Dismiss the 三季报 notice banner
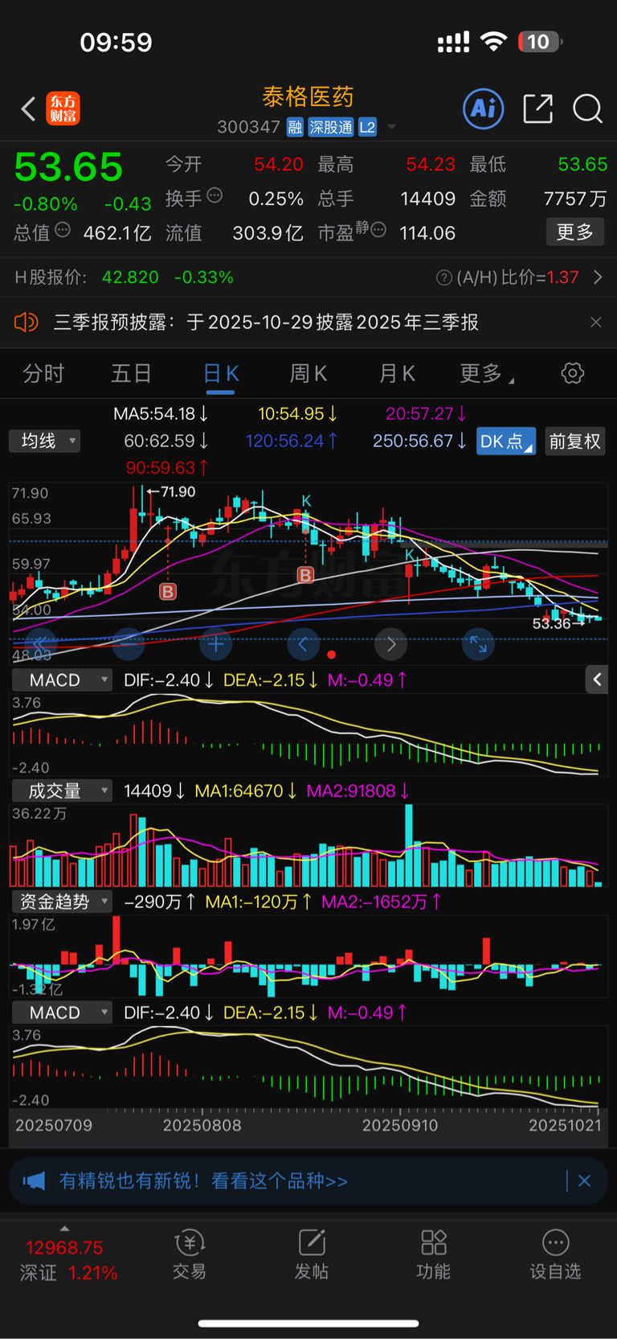 [x=595, y=322]
